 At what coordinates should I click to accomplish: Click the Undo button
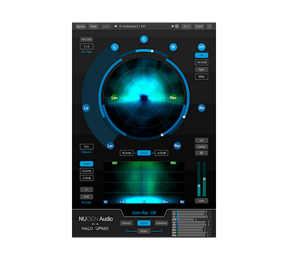[93, 26]
